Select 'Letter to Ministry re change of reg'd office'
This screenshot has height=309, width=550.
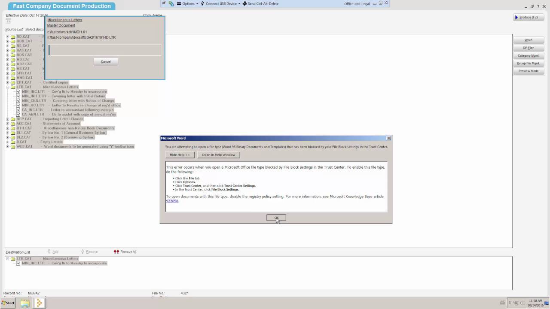point(86,106)
